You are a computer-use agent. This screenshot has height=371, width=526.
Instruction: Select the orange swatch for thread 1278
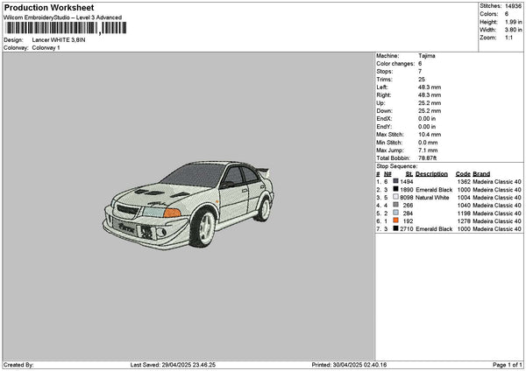coord(396,220)
